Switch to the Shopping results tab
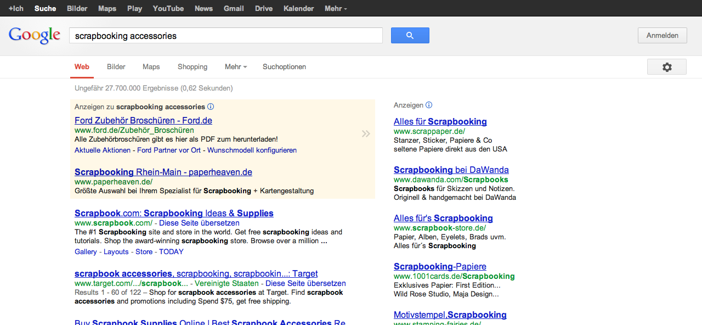 (x=193, y=67)
